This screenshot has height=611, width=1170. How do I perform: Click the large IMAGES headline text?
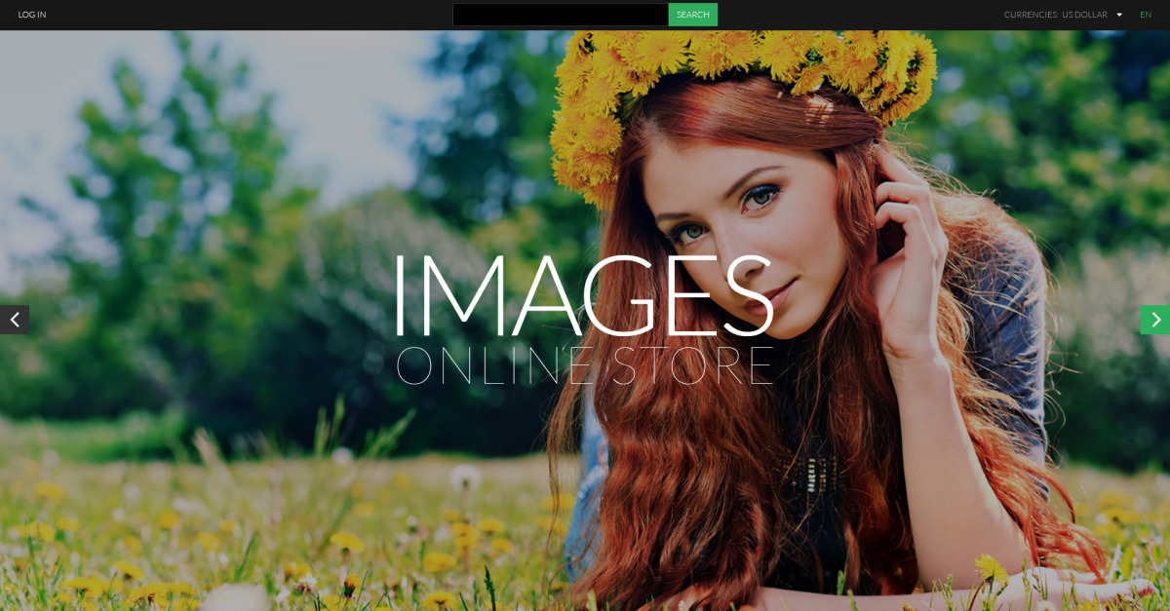coord(583,296)
